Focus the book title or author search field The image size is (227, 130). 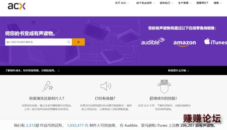pos(38,42)
